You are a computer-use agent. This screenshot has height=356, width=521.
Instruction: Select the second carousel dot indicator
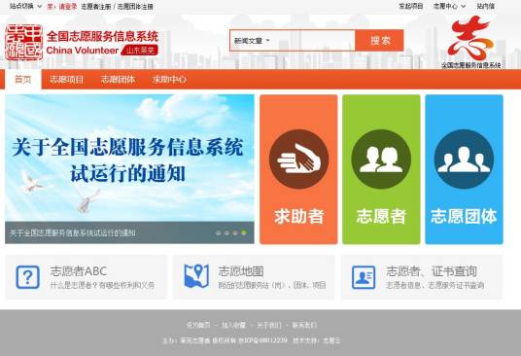226,233
